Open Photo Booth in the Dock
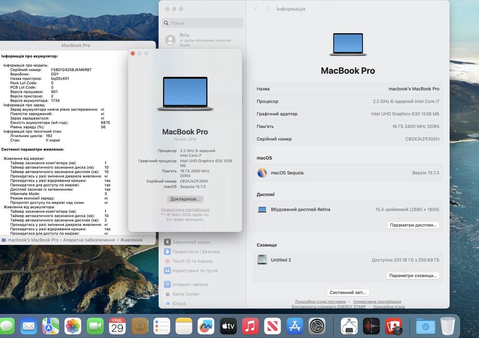Screen dimensions: 479x338 393,326
